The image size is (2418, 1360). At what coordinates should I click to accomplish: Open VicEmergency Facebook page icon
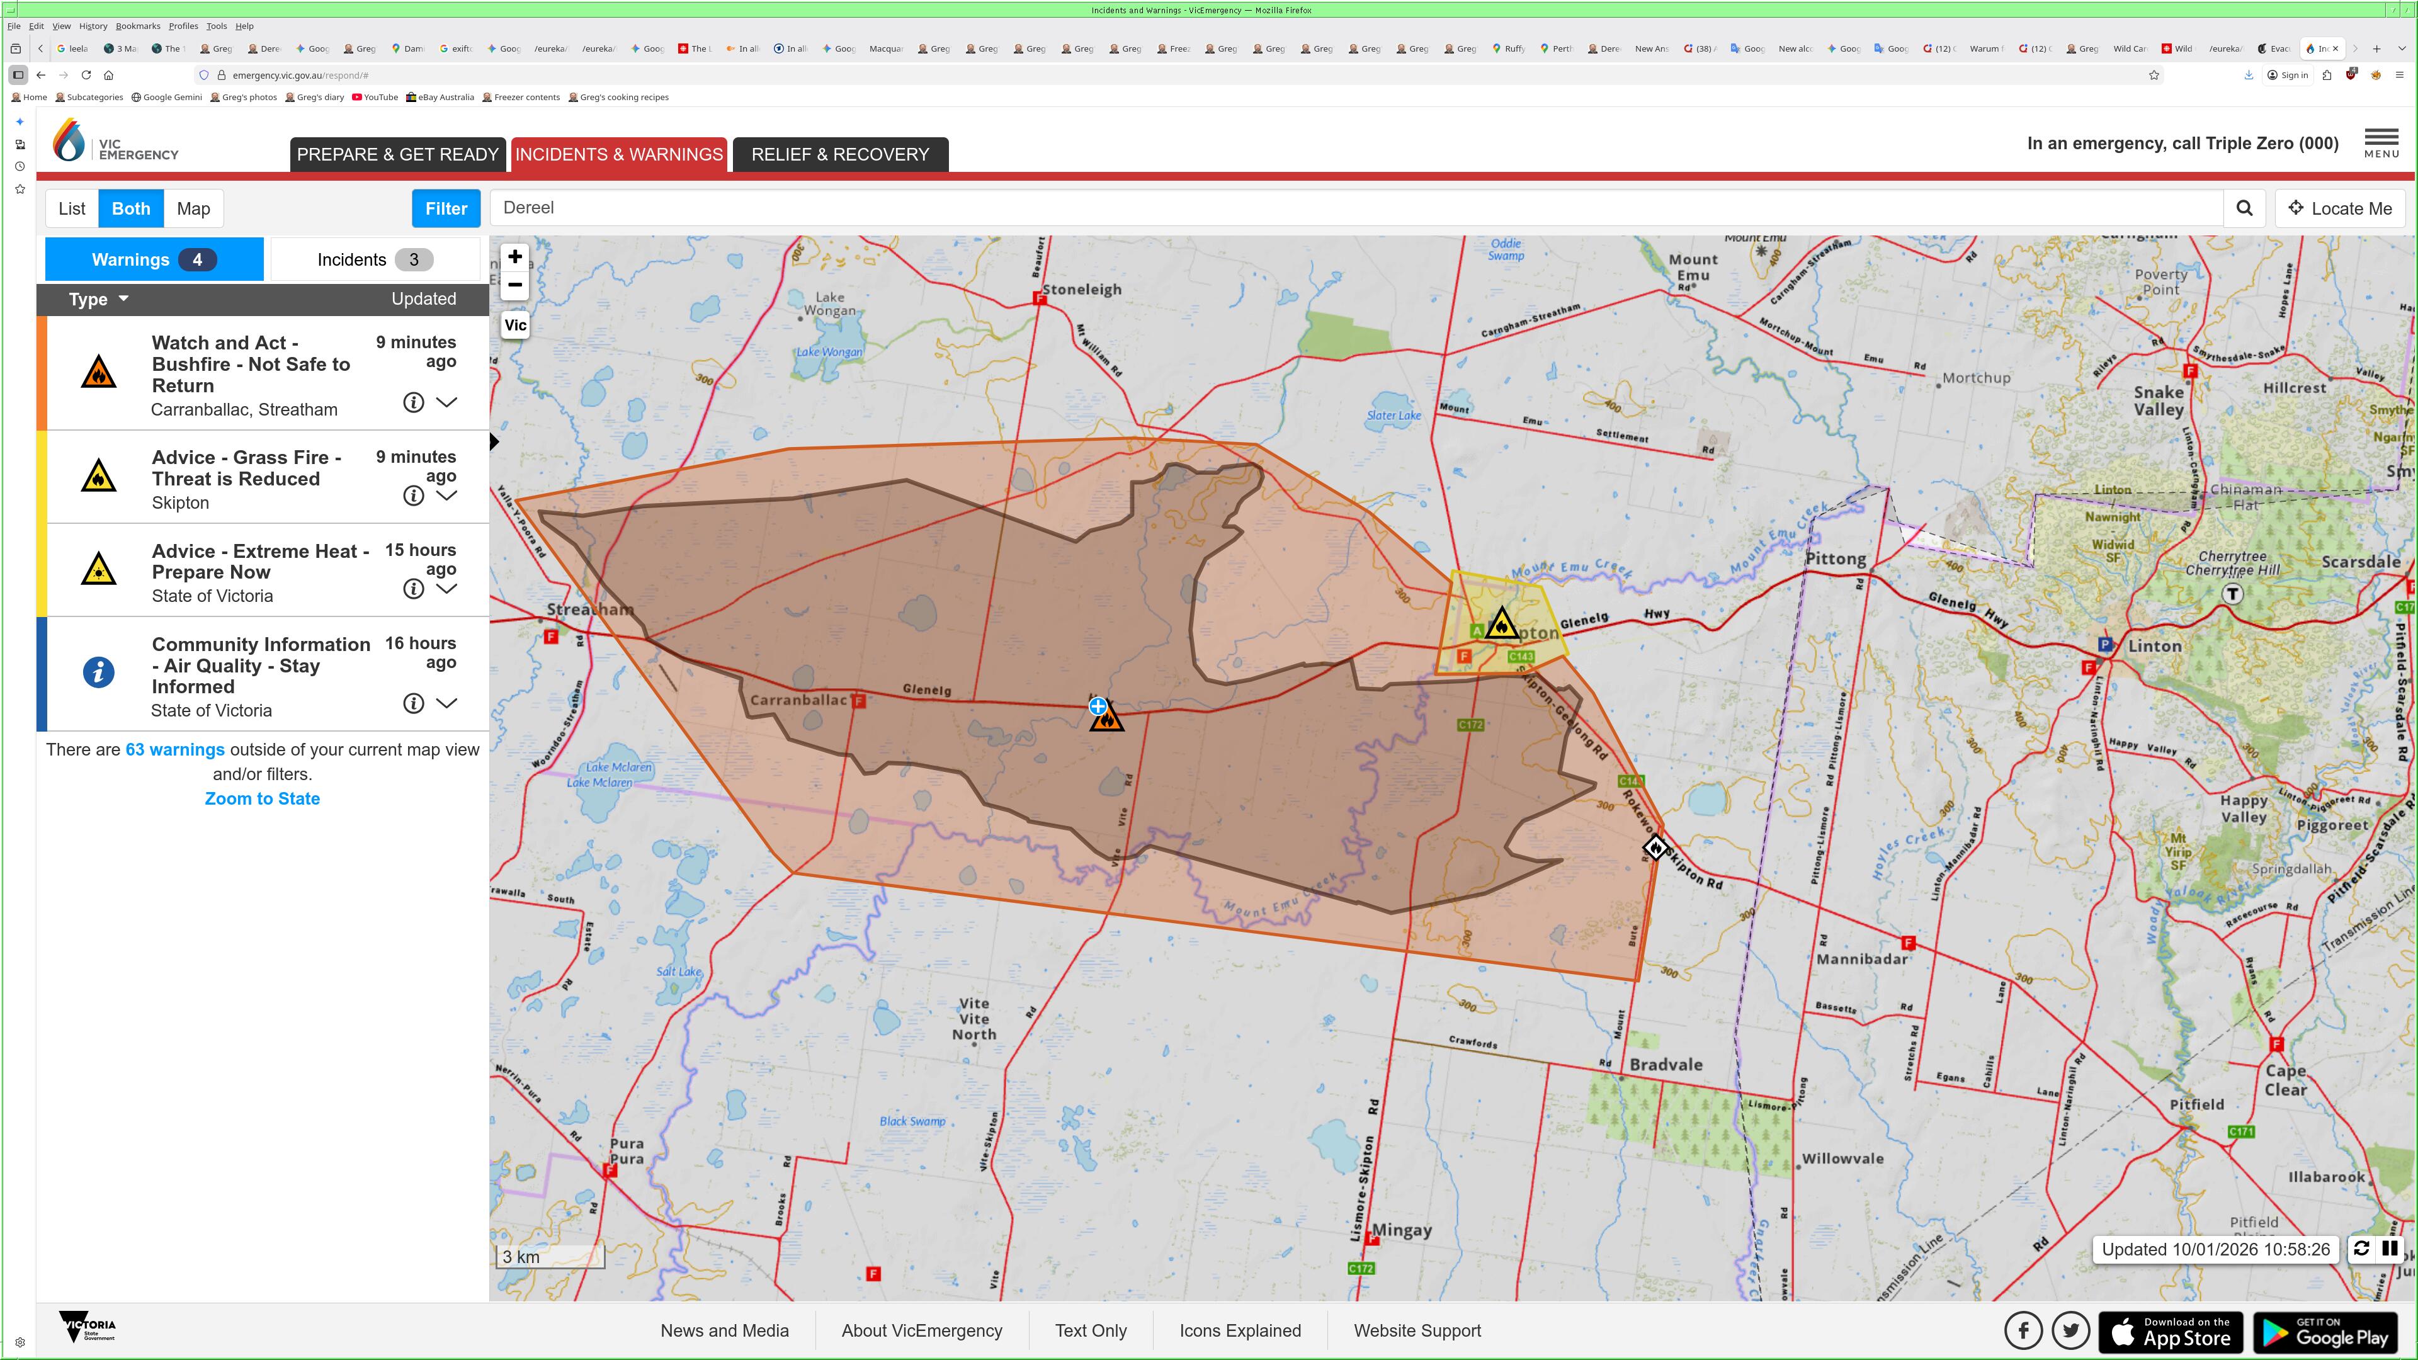2024,1330
